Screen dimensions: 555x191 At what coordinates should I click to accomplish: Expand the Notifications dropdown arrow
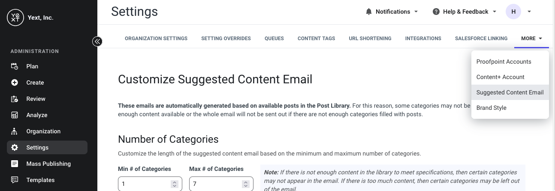(416, 12)
